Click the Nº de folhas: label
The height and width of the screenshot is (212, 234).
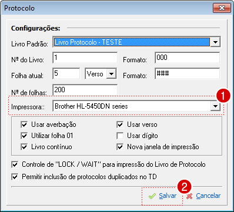(x=29, y=92)
